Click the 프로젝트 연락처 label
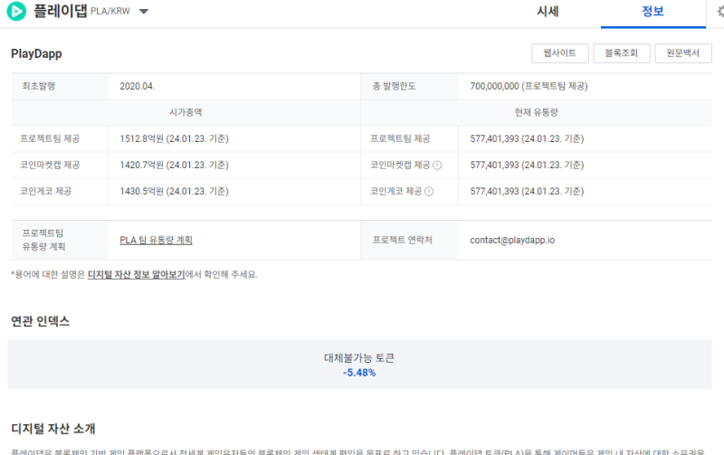Screen dimensions: 724x455 click(x=402, y=240)
